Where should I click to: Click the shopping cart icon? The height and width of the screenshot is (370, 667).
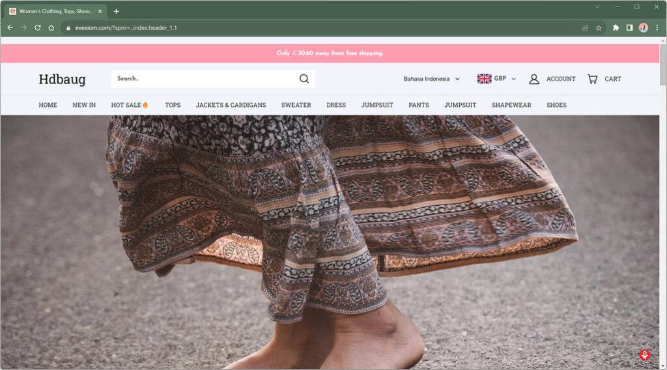592,79
